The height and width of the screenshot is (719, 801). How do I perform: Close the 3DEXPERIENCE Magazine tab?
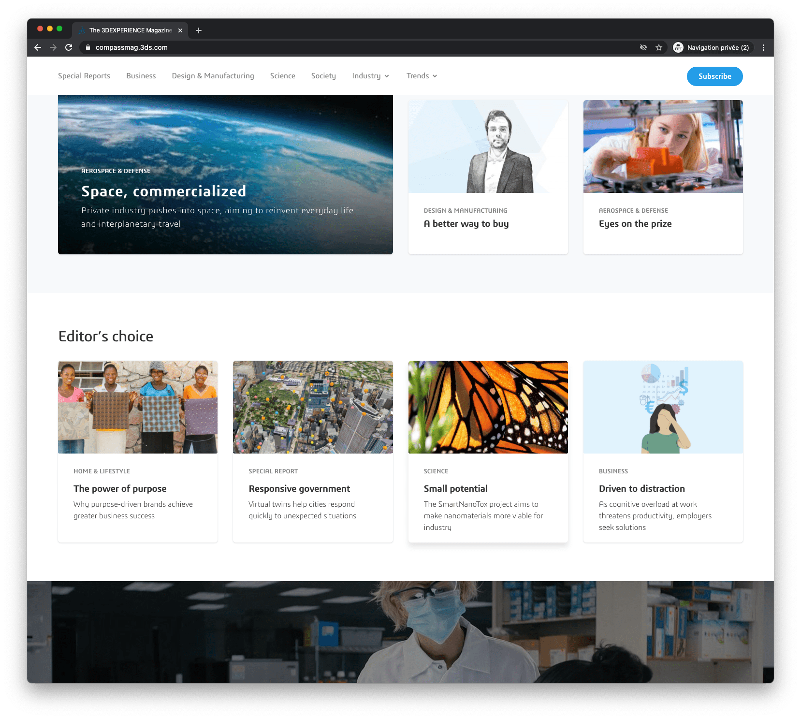[x=180, y=30]
